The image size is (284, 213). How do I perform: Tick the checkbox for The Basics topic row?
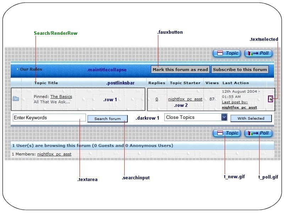coord(271,99)
